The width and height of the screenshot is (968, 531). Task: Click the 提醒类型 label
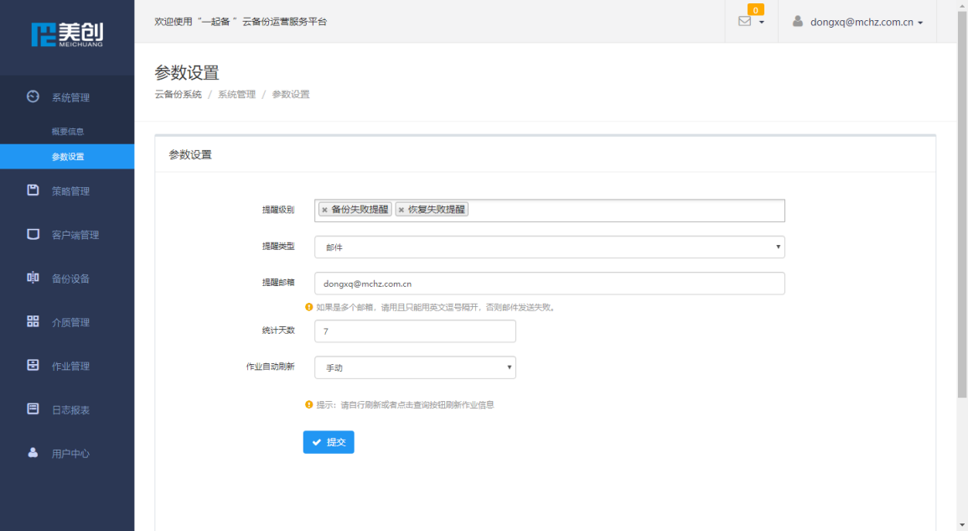(278, 246)
